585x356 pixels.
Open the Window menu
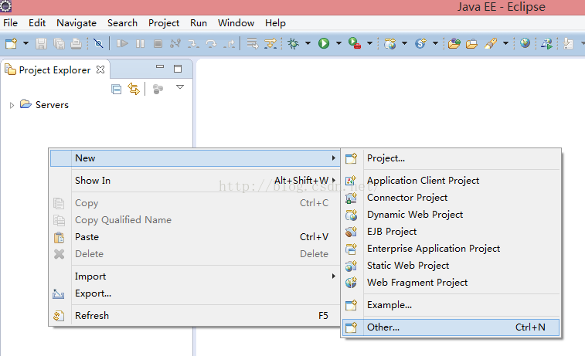pyautogui.click(x=236, y=23)
